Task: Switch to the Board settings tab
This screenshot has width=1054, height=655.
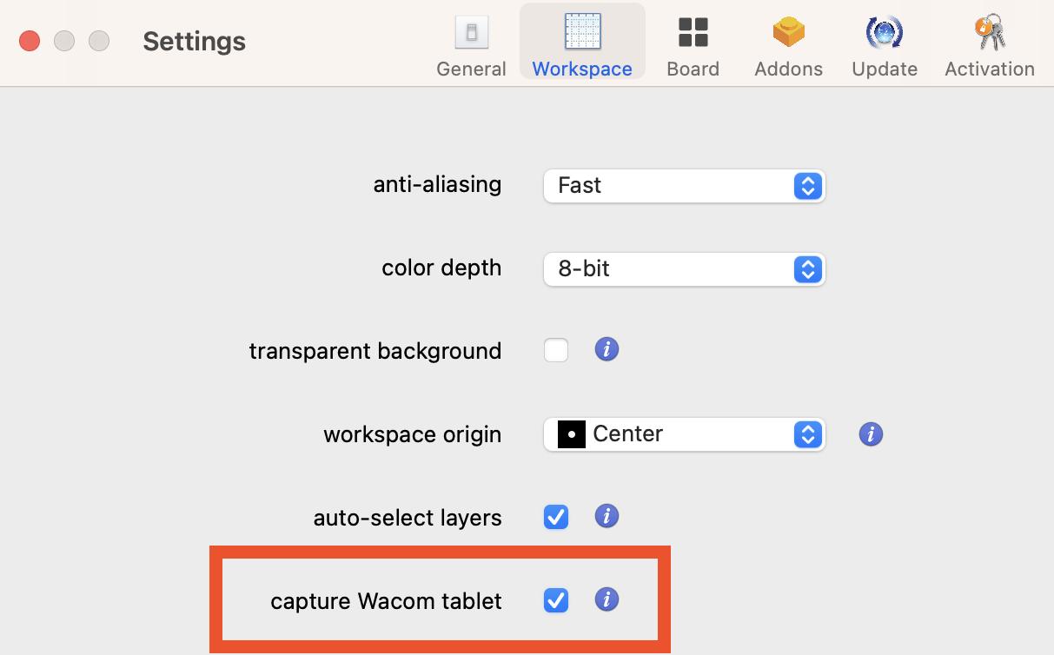Action: (693, 45)
